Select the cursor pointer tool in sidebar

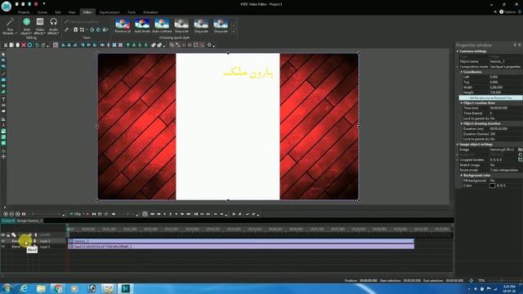[3, 55]
